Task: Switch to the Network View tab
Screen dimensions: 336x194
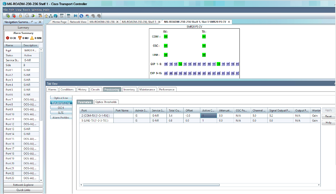Action: click(x=78, y=22)
